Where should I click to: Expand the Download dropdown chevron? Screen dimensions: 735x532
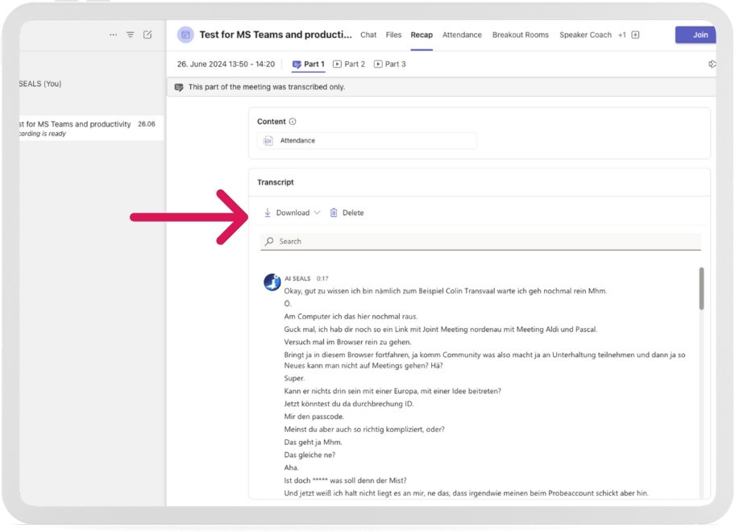coord(317,213)
